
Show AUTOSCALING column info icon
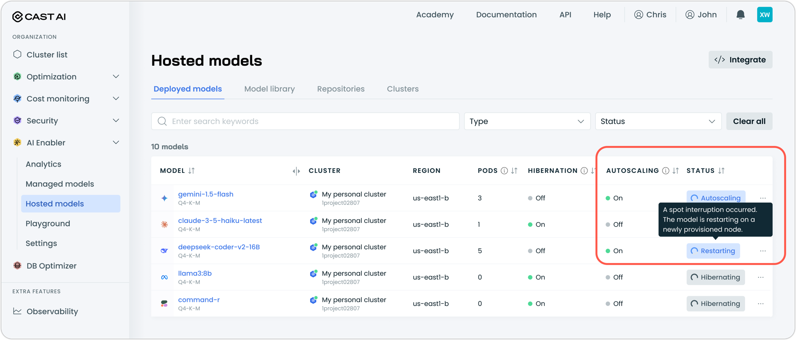tap(665, 171)
